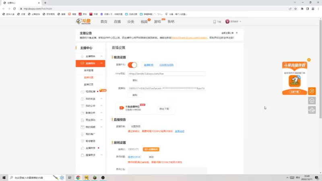This screenshot has height=181, width=322.
Task: Go to 首页 in top navigation
Action: click(x=104, y=22)
